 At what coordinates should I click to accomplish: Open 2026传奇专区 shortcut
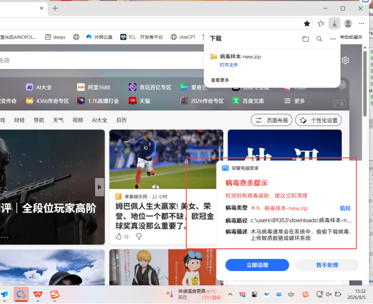pos(202,101)
